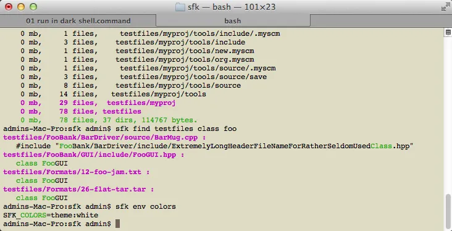
Task: Switch to the '01 run in dark shell.command' tab
Action: coord(78,21)
